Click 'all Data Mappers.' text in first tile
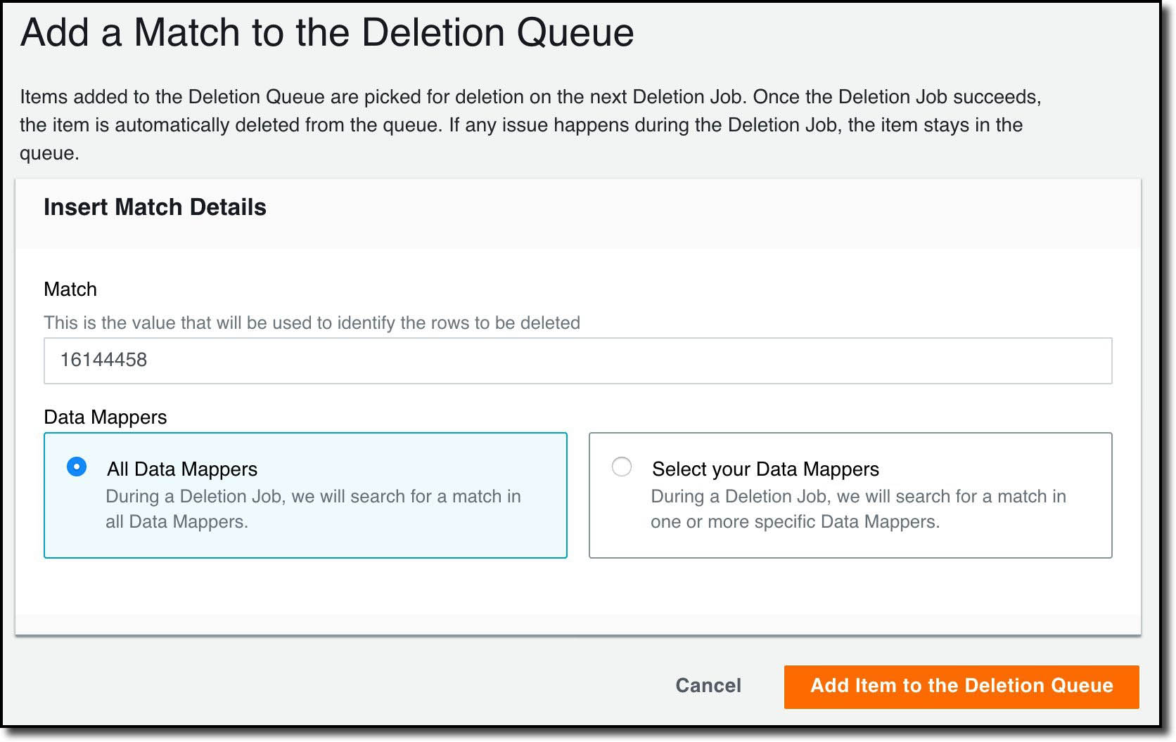Viewport: 1176px width, 742px height. pyautogui.click(x=177, y=522)
